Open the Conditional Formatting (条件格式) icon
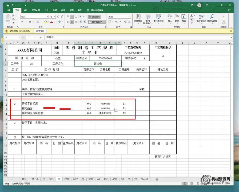 point(138,18)
